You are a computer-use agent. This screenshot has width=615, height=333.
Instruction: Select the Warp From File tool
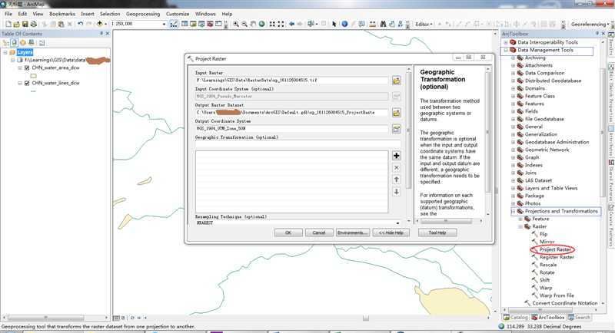557,296
